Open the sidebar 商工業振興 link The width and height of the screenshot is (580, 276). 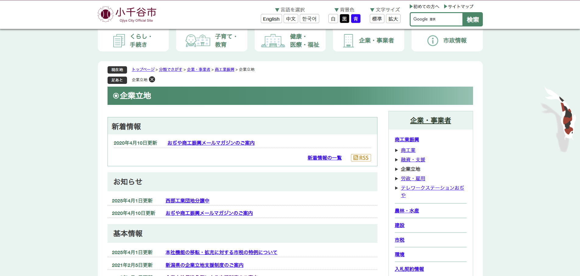click(x=407, y=140)
